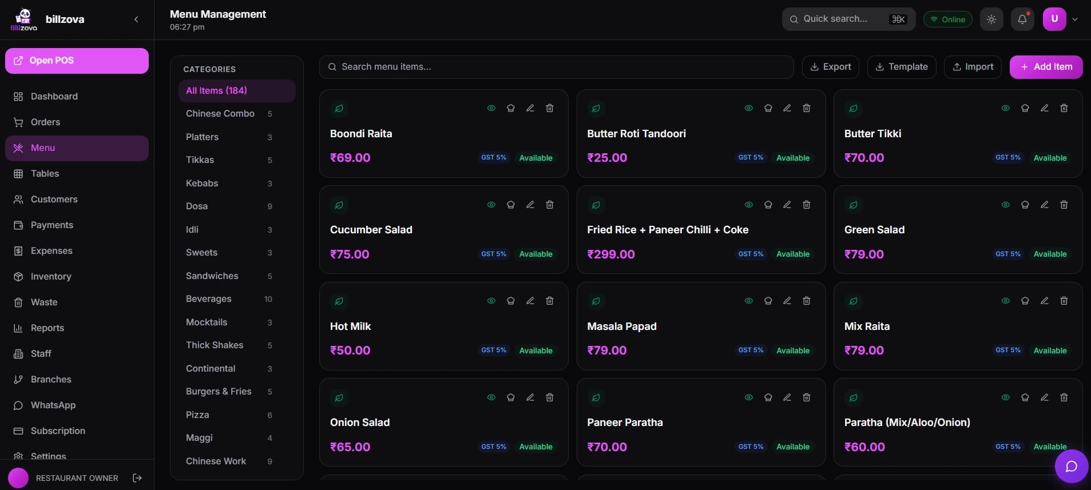Toggle visibility eye on Boondi Raita
The image size is (1091, 490).
click(x=491, y=108)
